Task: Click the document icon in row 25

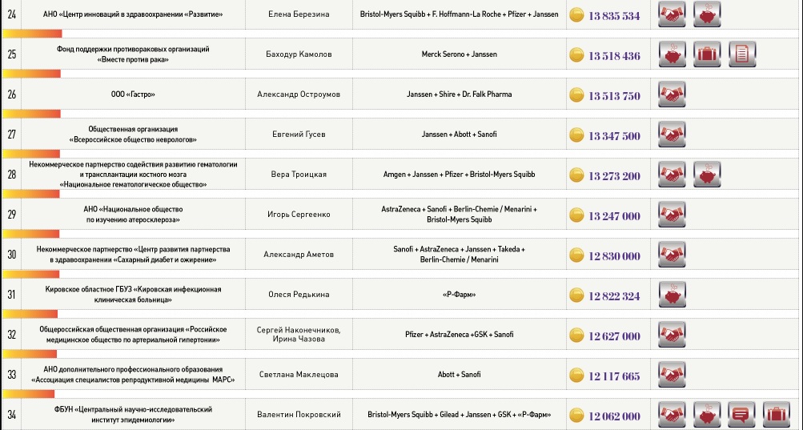Action: (x=741, y=54)
